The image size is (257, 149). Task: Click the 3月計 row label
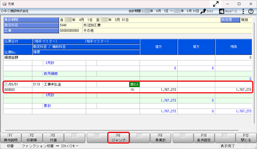click(x=50, y=95)
